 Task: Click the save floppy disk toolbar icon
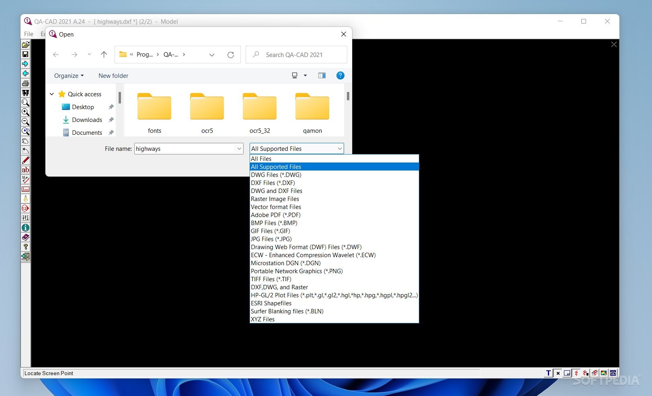[25, 54]
